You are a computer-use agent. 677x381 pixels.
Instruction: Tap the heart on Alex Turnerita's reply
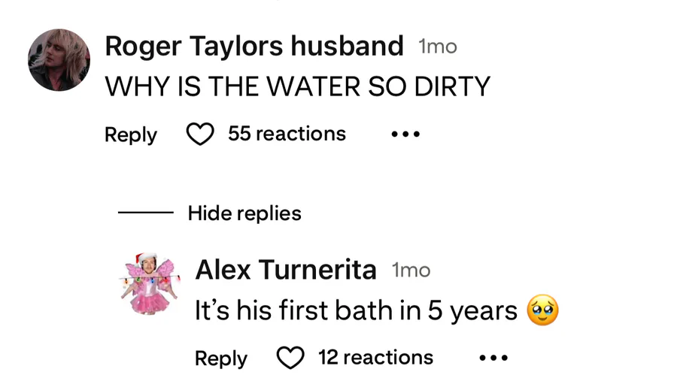click(290, 358)
